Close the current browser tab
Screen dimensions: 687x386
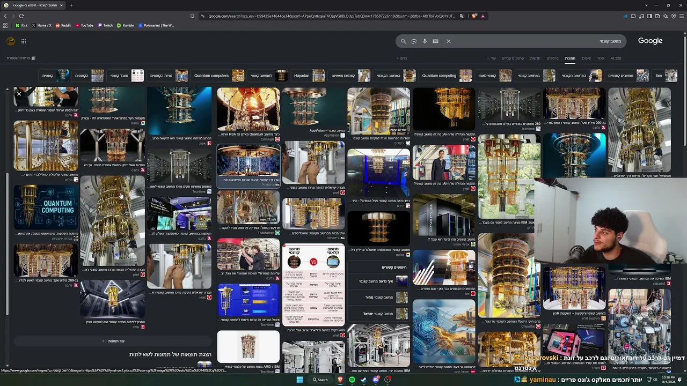tap(61, 5)
